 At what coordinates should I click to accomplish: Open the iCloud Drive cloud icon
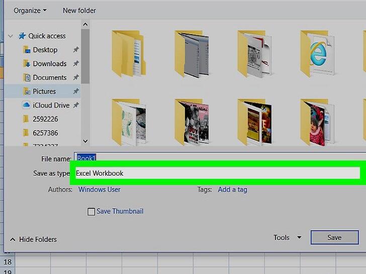coord(26,105)
